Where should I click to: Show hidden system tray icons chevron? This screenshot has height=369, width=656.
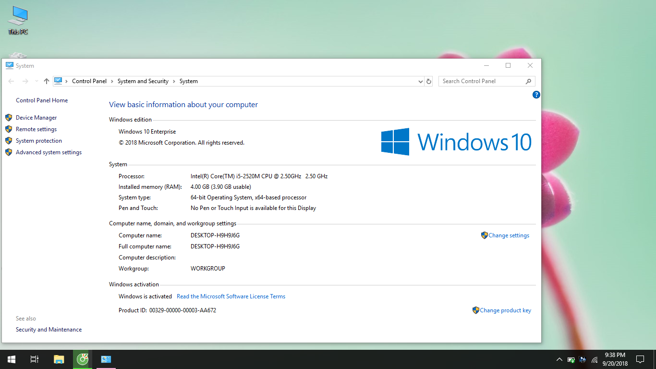(x=559, y=359)
